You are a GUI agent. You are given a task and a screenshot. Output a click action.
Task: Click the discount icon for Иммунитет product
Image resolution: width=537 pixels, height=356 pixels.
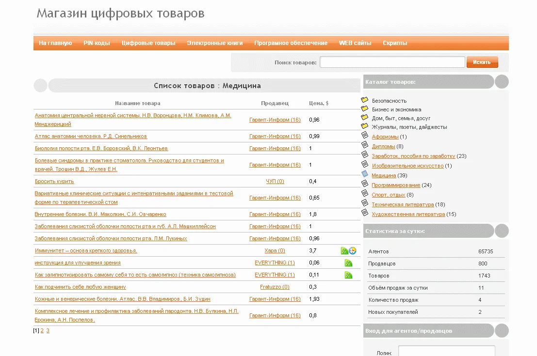(x=344, y=251)
